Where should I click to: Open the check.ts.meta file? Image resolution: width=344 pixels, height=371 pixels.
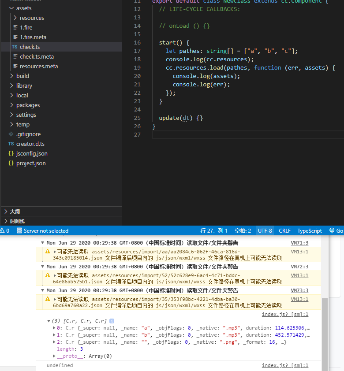(x=37, y=56)
